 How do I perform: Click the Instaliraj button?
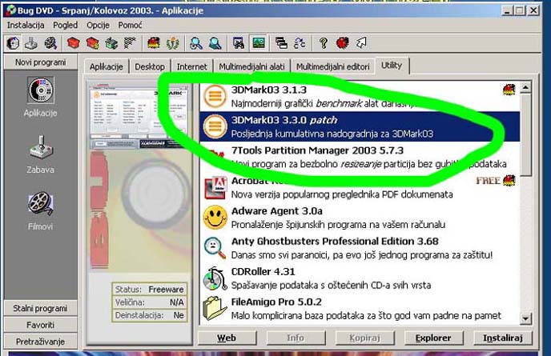tap(502, 338)
